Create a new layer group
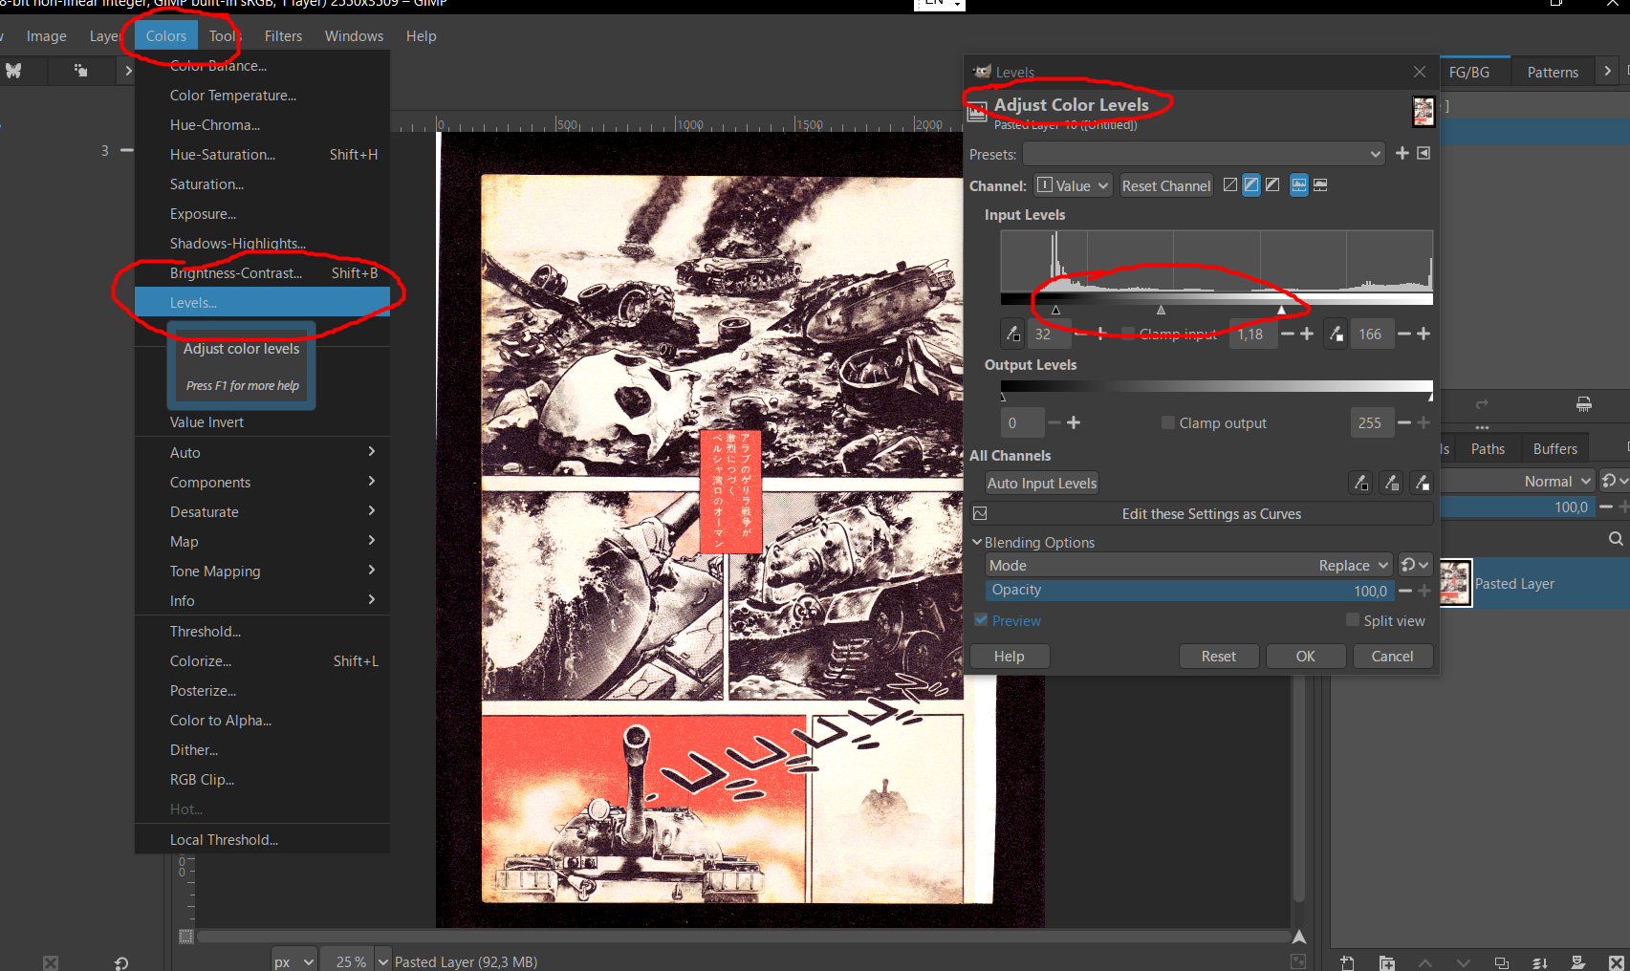Viewport: 1630px width, 971px height. click(x=1387, y=962)
